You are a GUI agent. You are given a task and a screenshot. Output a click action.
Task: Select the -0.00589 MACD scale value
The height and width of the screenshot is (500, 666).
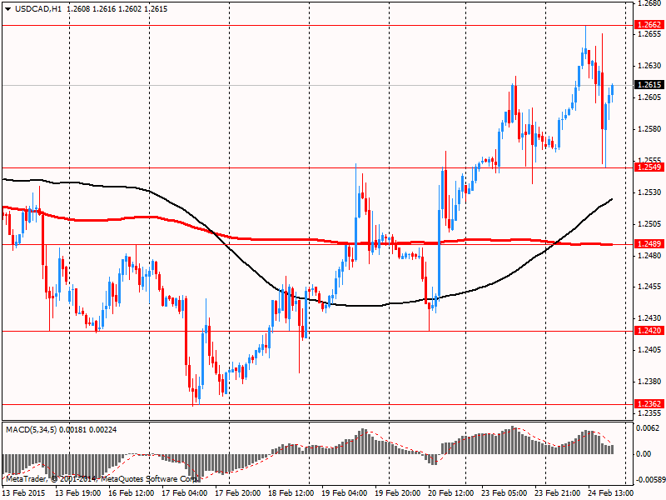pyautogui.click(x=649, y=480)
